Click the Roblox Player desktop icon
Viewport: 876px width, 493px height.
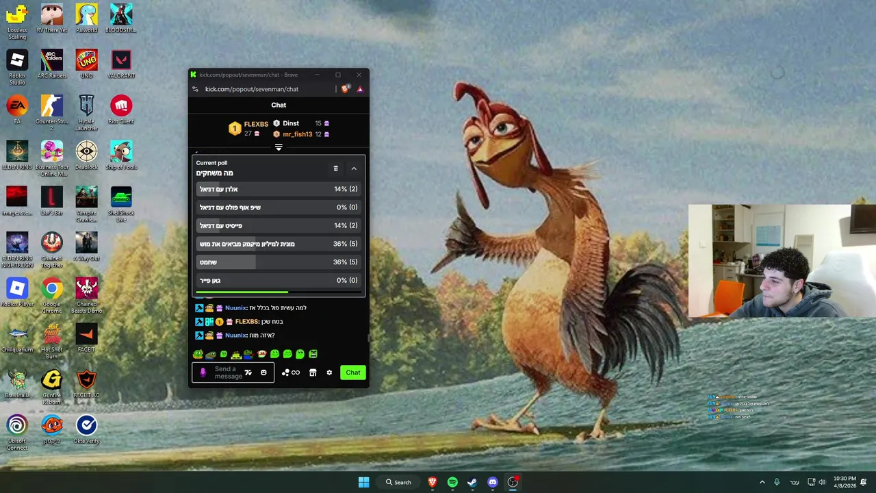pos(17,292)
